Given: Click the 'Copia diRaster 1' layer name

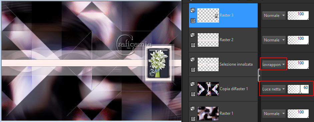Looking at the screenshot, I should click(234, 89).
